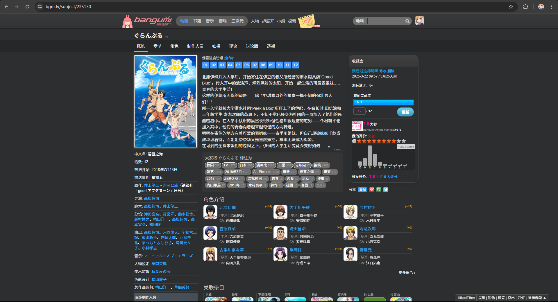Open 浜岡梓 character avatar
The image size is (558, 302).
tap(280, 254)
